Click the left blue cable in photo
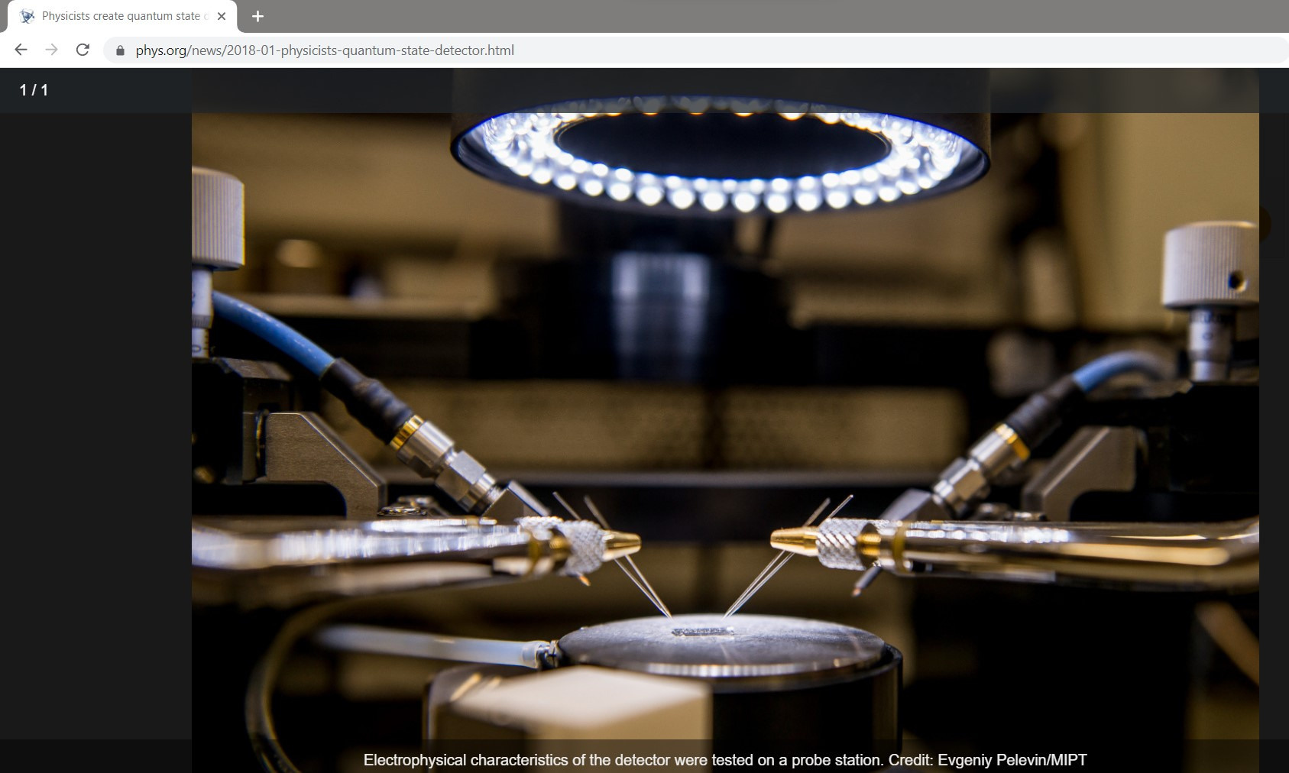Viewport: 1289px width, 773px height. [x=283, y=336]
